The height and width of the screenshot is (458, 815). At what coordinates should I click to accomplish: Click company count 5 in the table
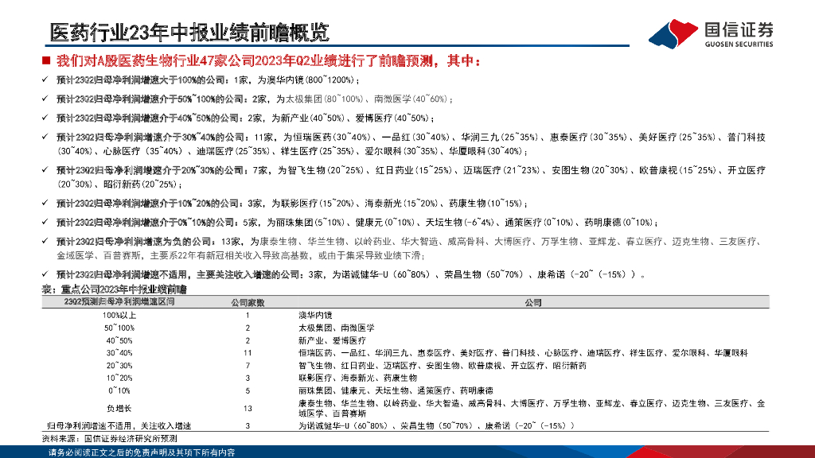(x=248, y=390)
